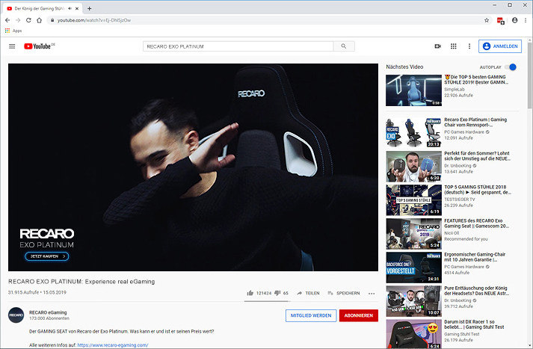Screen dimensions: 533x349
Task: Bookmark this page with the star icon
Action: pos(487,20)
